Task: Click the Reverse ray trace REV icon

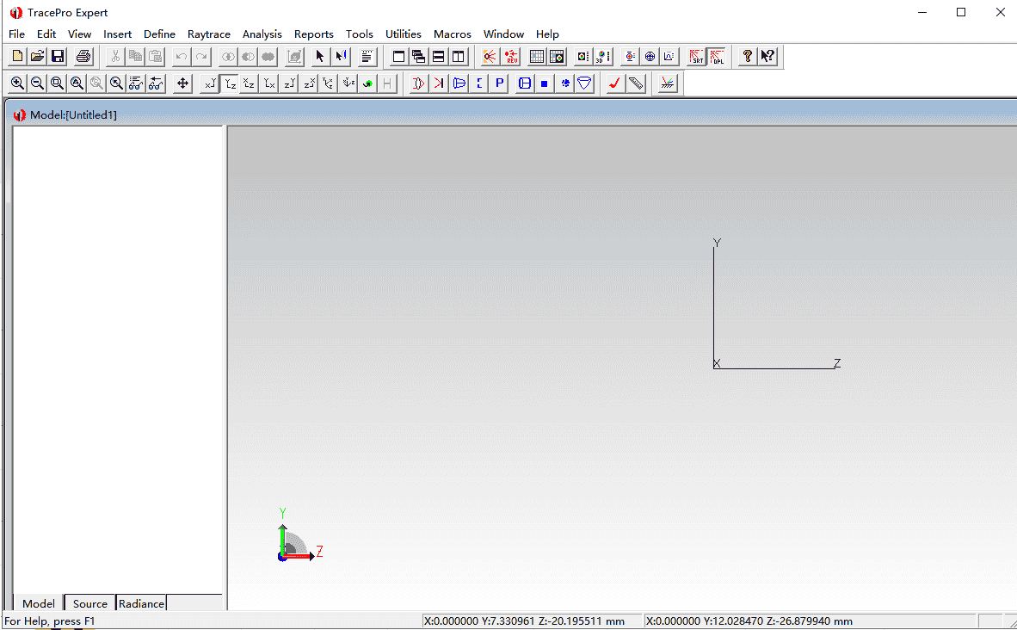Action: click(512, 57)
